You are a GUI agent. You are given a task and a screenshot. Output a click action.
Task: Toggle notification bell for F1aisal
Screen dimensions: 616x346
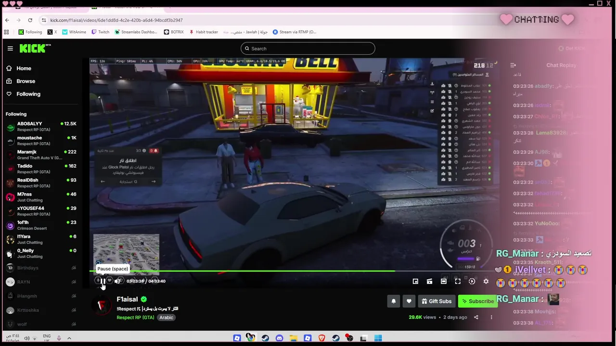tap(393, 301)
